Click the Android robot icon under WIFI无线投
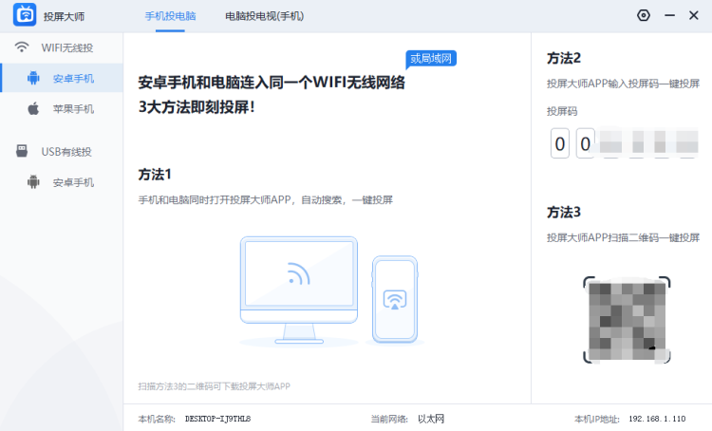Viewport: 712px width, 431px height. click(x=33, y=78)
